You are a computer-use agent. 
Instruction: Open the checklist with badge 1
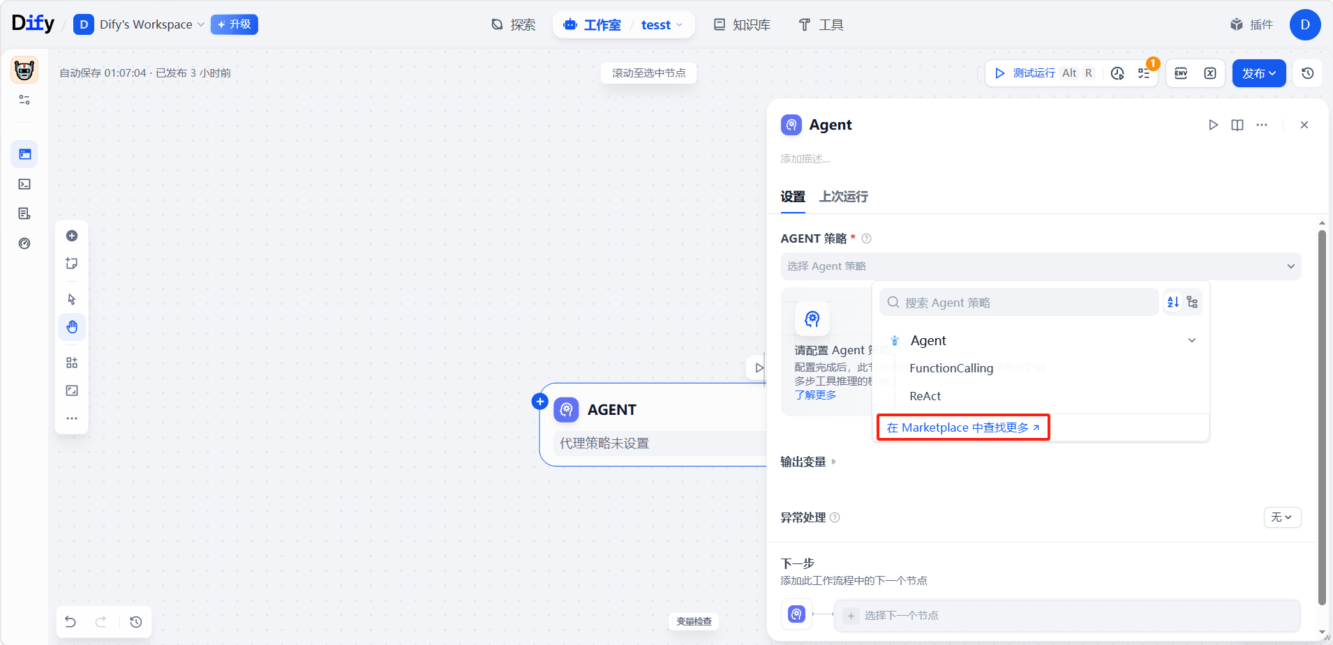1145,73
